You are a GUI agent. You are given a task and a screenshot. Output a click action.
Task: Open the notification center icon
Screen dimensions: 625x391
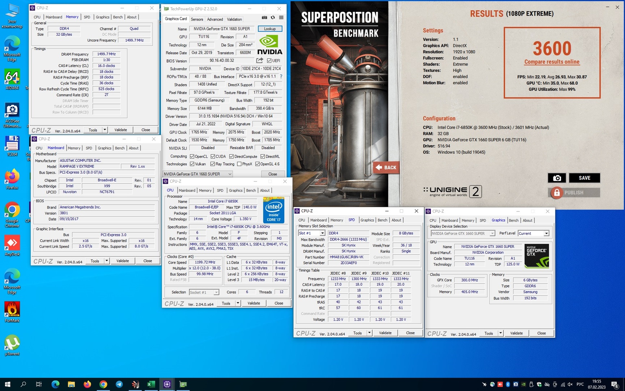tap(615, 384)
